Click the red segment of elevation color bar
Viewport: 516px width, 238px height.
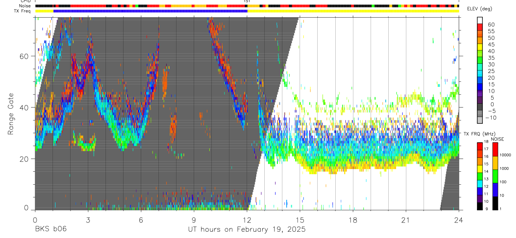click(x=480, y=26)
